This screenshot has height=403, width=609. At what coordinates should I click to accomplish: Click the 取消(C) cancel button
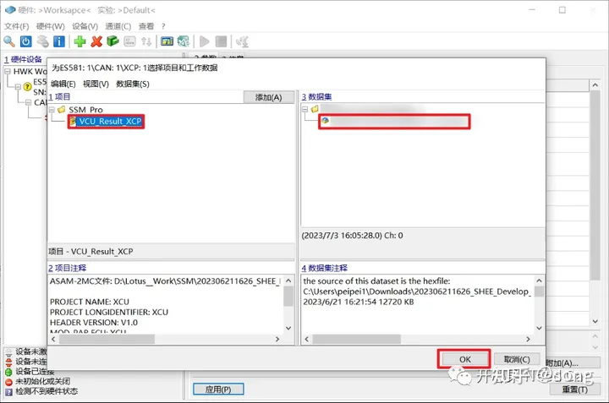[x=517, y=360]
